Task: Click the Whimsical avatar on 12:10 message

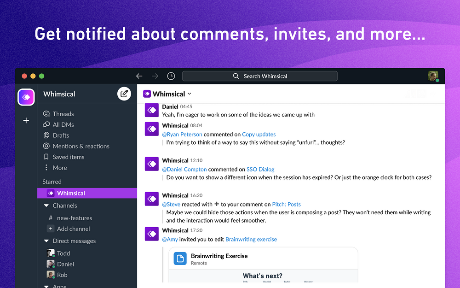Action: coord(152,164)
